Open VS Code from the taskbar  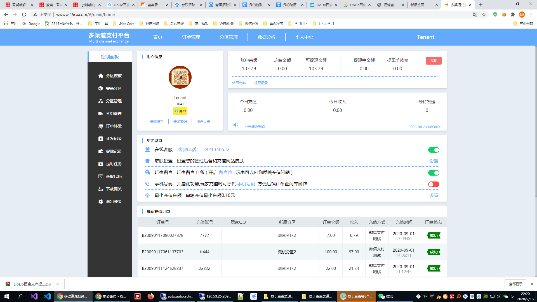[47, 296]
